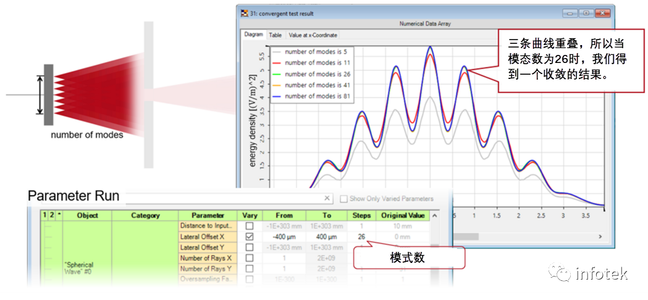Edit the Steps value 26
The height and width of the screenshot is (300, 648).
(x=361, y=237)
